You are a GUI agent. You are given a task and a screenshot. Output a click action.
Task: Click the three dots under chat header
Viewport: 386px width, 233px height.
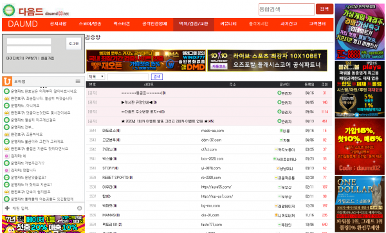coord(43,87)
